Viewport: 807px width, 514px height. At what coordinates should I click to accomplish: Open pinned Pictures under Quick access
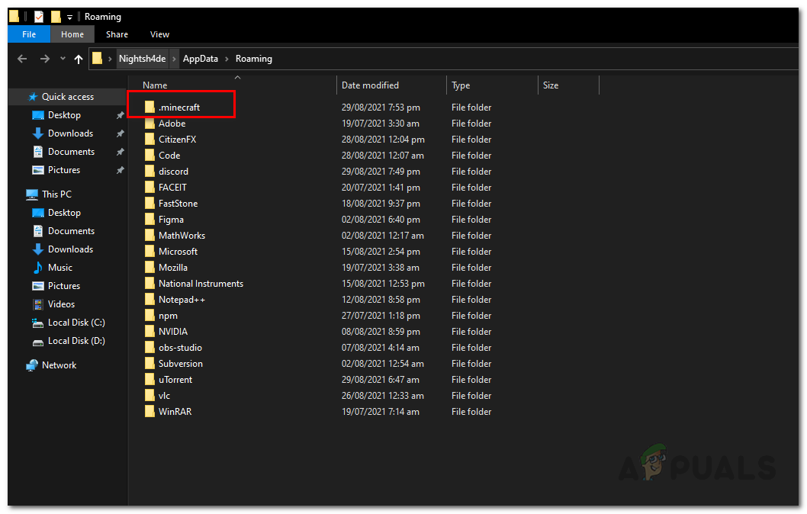click(x=64, y=170)
